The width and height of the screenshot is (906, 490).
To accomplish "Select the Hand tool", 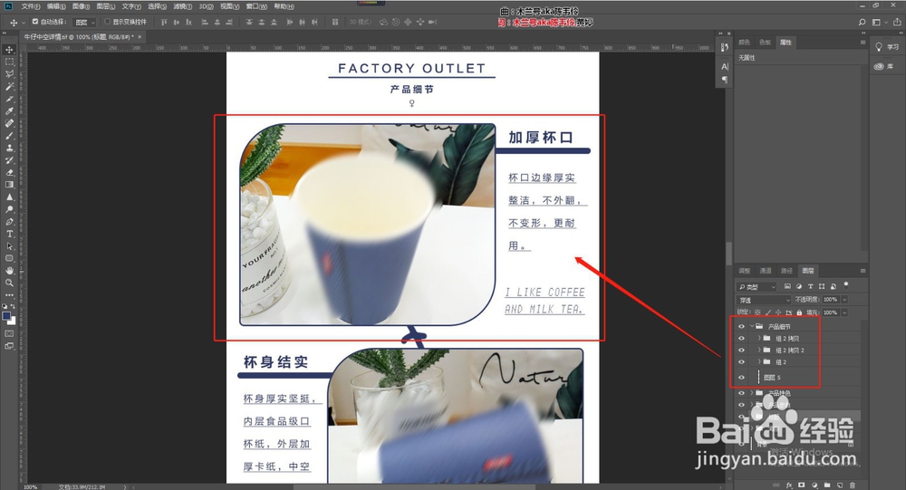I will [x=10, y=271].
